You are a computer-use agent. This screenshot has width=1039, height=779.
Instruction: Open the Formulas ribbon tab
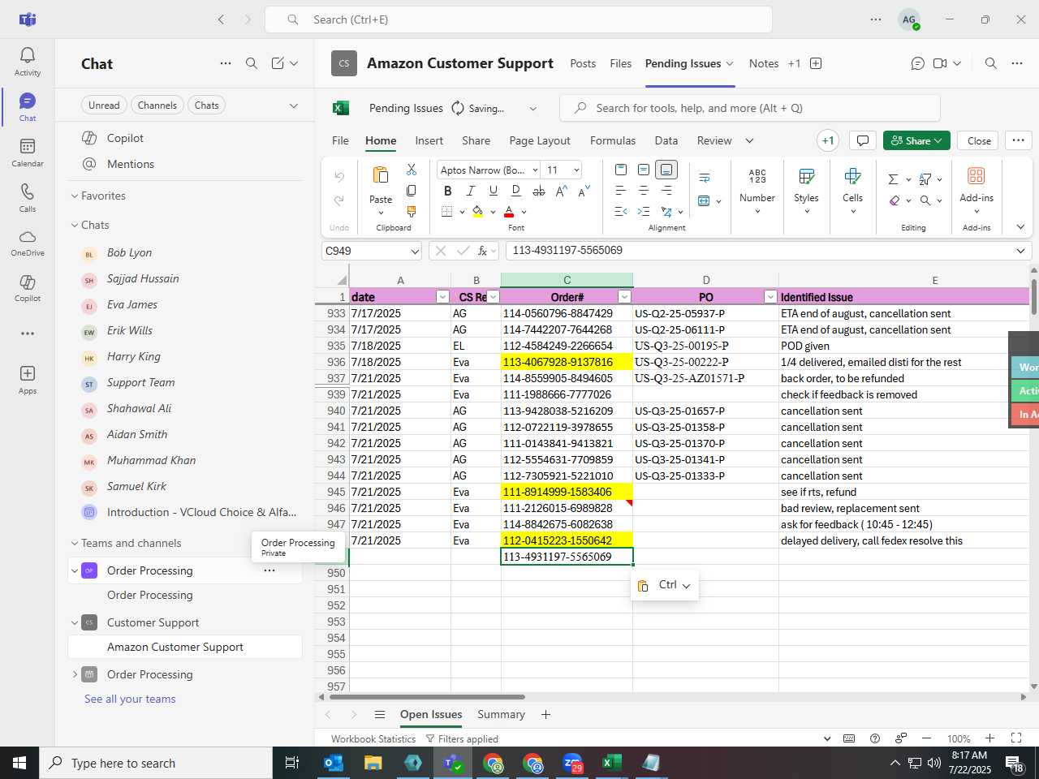[613, 140]
